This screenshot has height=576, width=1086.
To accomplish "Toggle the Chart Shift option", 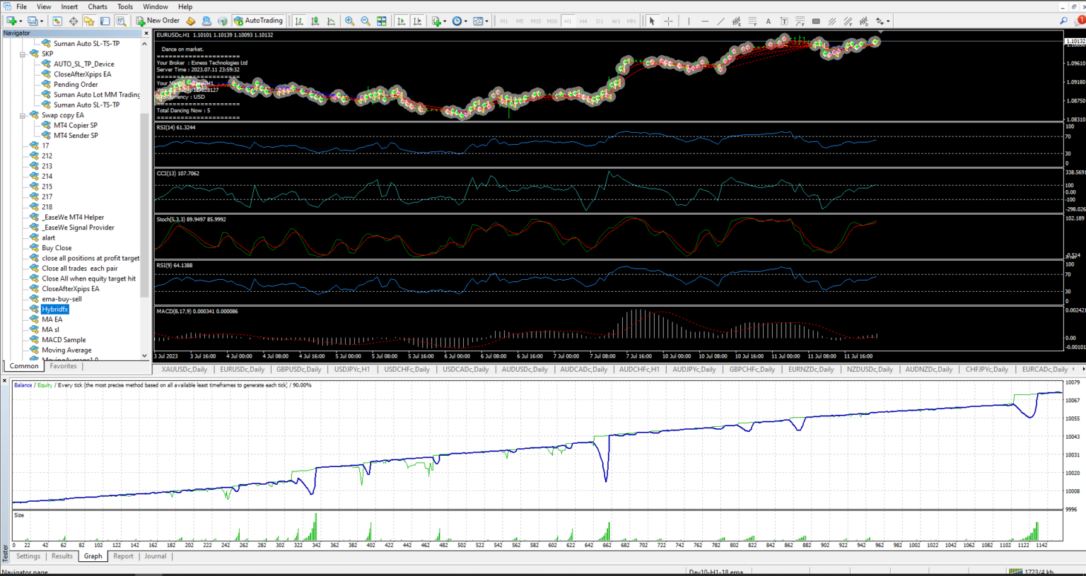I will [x=417, y=20].
